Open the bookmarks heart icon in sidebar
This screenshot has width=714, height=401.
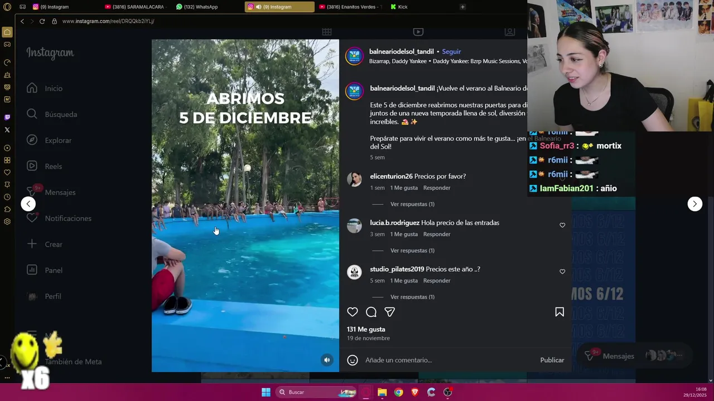tap(7, 173)
